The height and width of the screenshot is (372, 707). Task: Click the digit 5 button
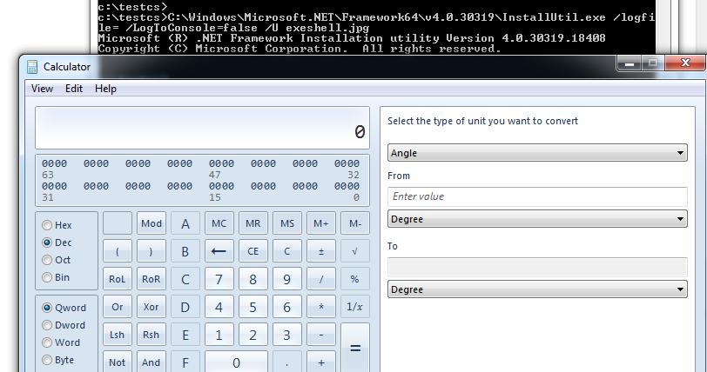click(x=253, y=307)
